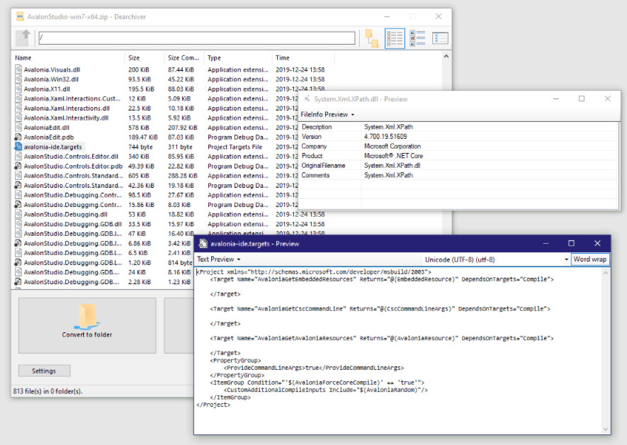Click the avalonia-ide.targets file icon
Viewport: 627px width, 445px height.
pos(18,147)
